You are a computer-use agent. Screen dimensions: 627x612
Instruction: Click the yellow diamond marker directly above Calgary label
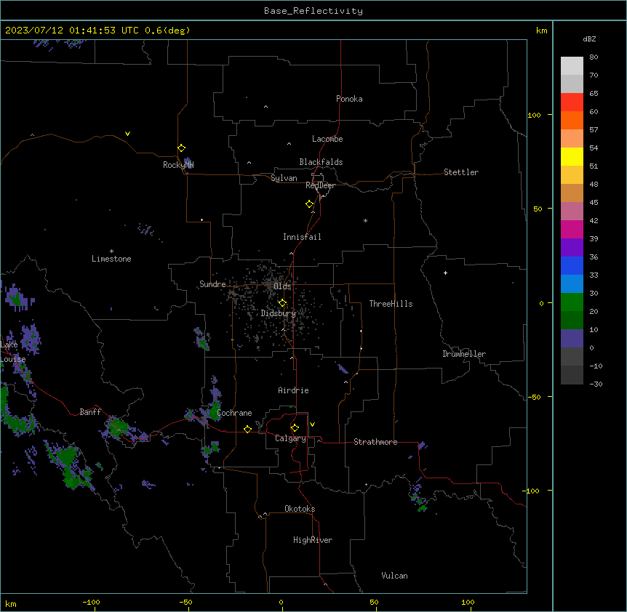(295, 428)
